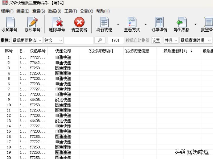Select row 9 with 韵达快递
Viewport: 213px width, 159px height.
(63, 100)
